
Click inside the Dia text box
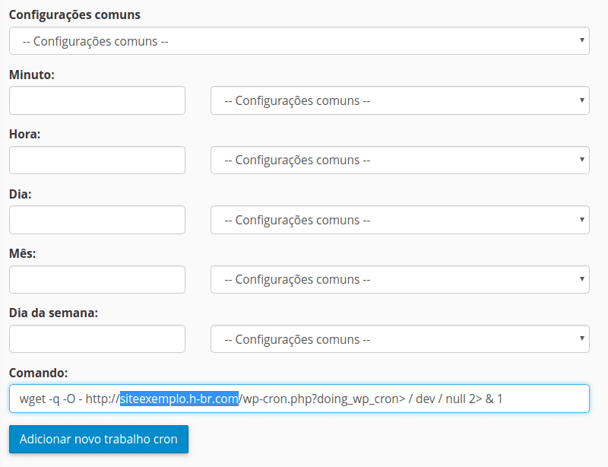pyautogui.click(x=97, y=220)
